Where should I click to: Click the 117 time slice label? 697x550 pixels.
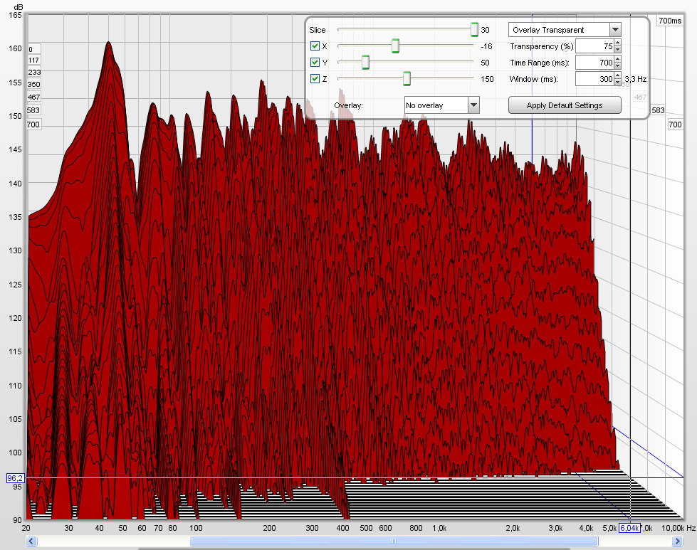(33, 60)
